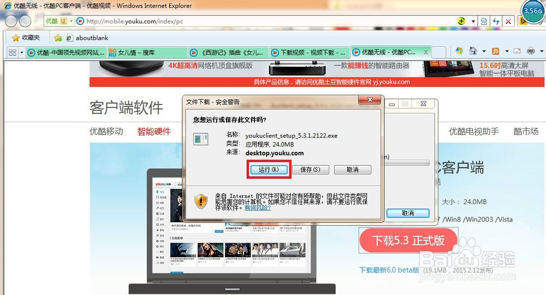Click 取消 in the security warning dialog
This screenshot has height=295, width=546.
pyautogui.click(x=352, y=170)
